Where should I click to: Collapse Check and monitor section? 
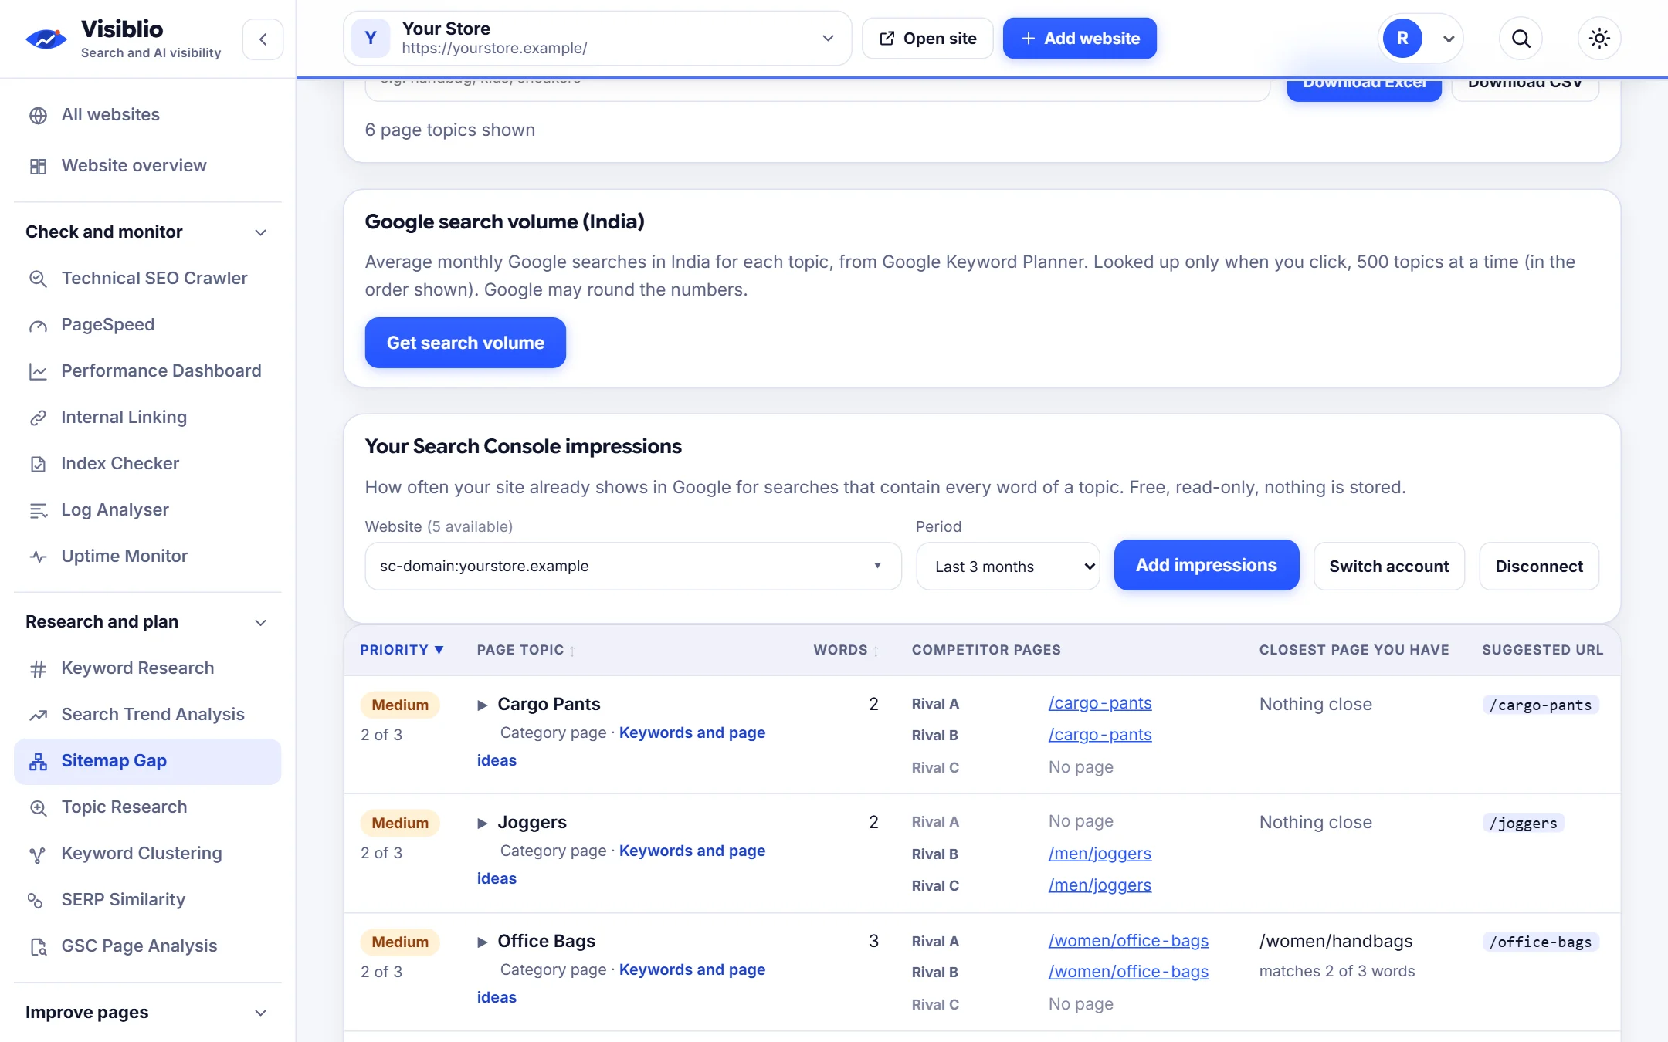pos(147,232)
